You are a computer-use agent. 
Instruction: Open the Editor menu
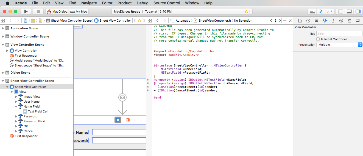pyautogui.click(x=107, y=3)
